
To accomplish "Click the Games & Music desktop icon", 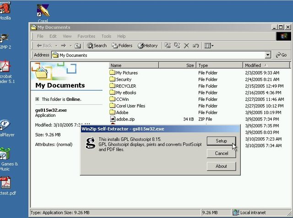I will tap(8, 159).
